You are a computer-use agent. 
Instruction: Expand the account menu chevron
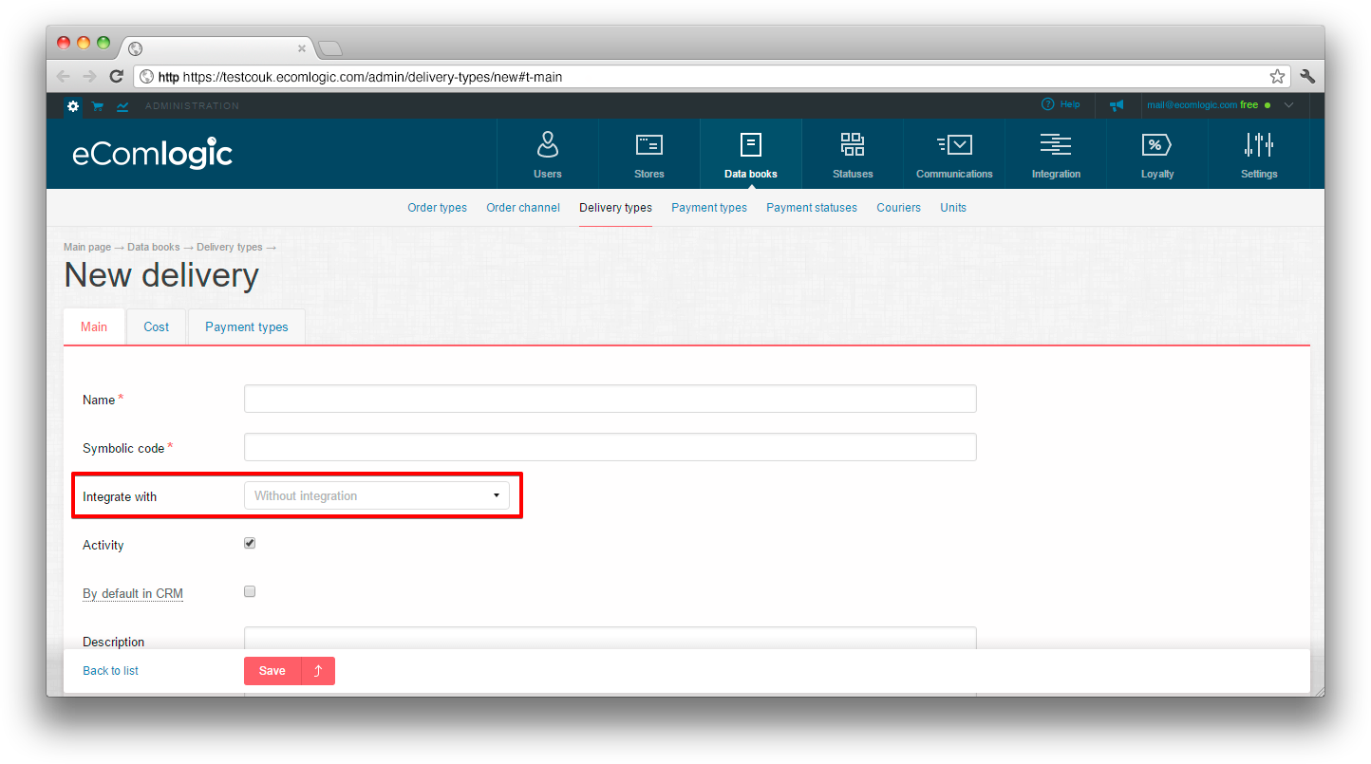(x=1288, y=105)
